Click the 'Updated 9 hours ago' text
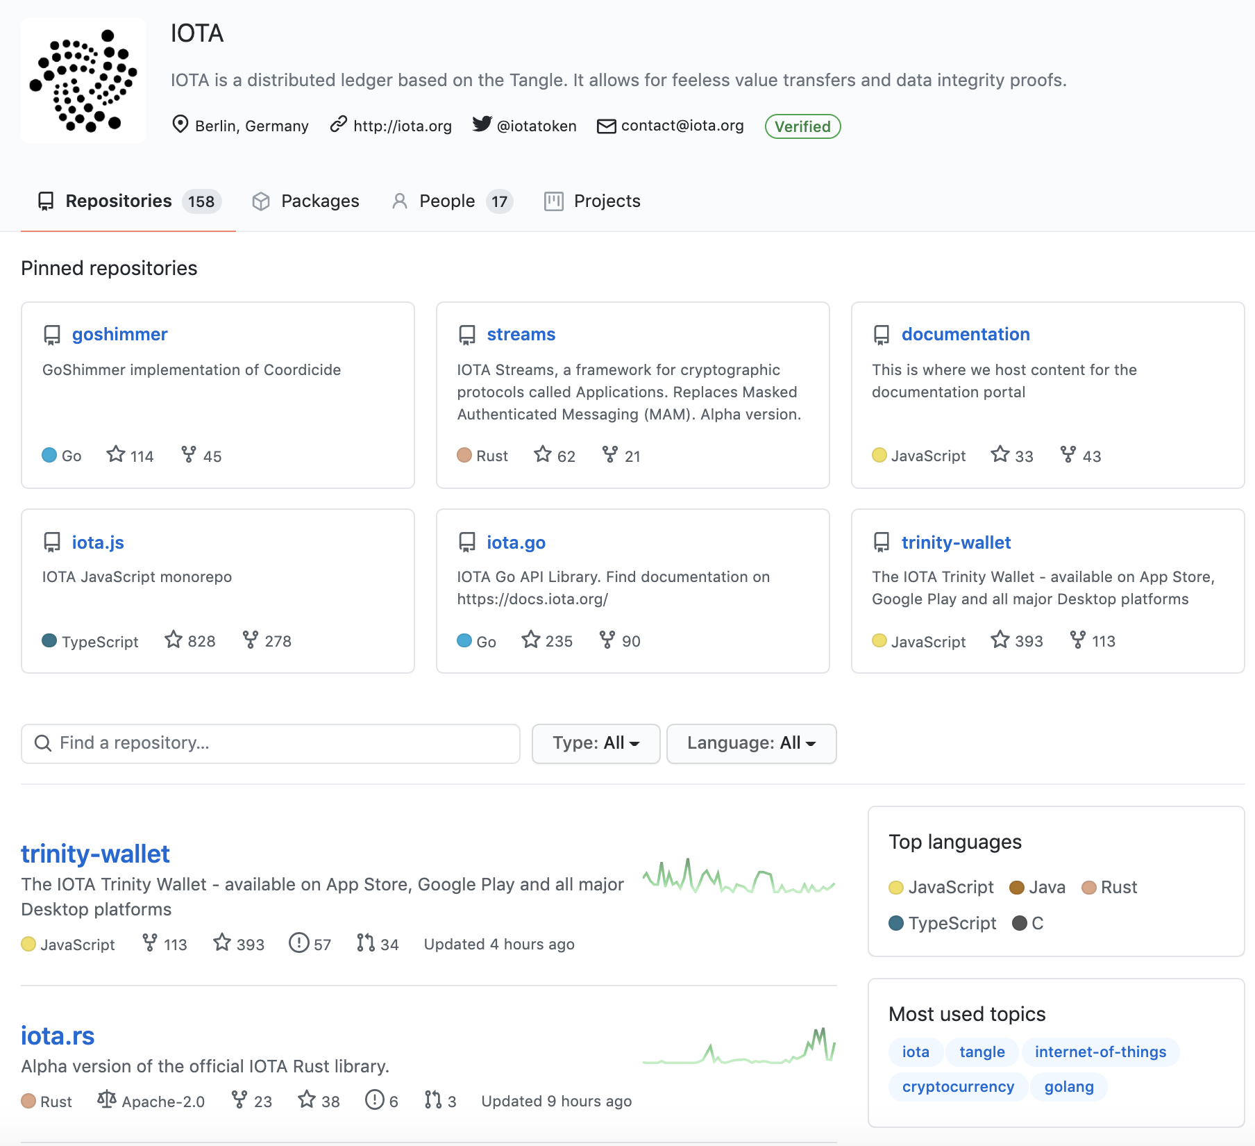 coord(556,1101)
